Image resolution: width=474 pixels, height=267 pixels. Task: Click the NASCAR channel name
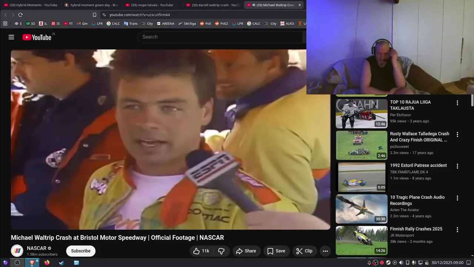[37, 248]
